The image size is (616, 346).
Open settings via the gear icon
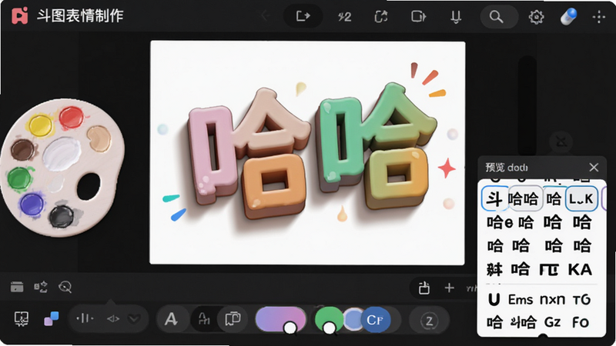[x=536, y=17]
